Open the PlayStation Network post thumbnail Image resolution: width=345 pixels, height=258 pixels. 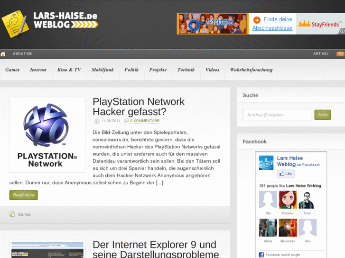point(47,135)
